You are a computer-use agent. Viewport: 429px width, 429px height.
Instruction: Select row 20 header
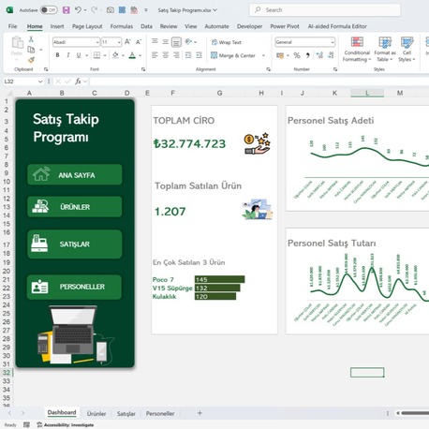pyautogui.click(x=7, y=271)
